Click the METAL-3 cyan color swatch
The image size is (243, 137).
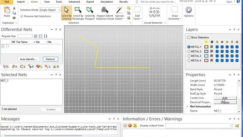[x=206, y=56]
